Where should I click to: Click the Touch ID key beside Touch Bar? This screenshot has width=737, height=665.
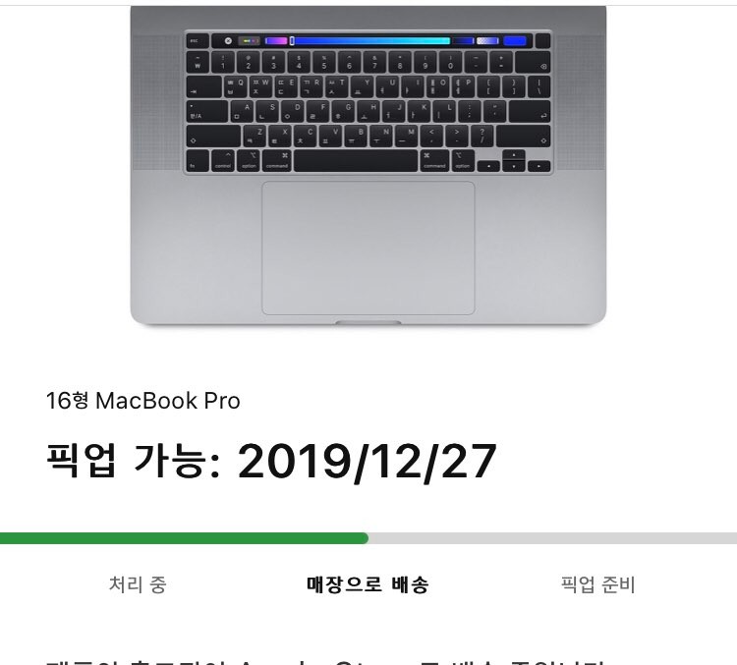542,41
